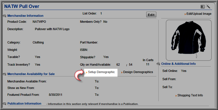Image resolution: width=218 pixels, height=110 pixels.
Task: Click the pullover product image thumbnail
Action: tap(189, 40)
